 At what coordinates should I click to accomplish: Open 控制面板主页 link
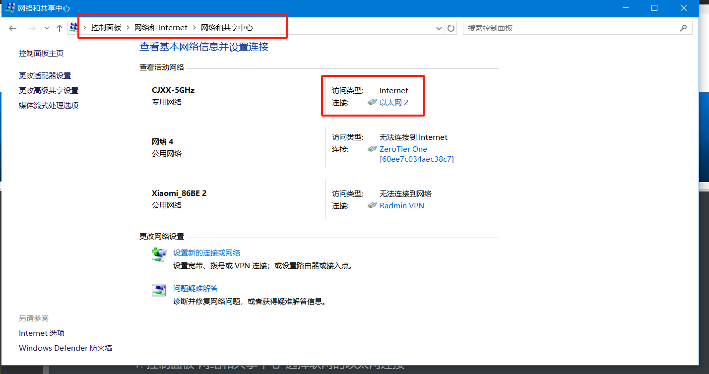pyautogui.click(x=41, y=54)
